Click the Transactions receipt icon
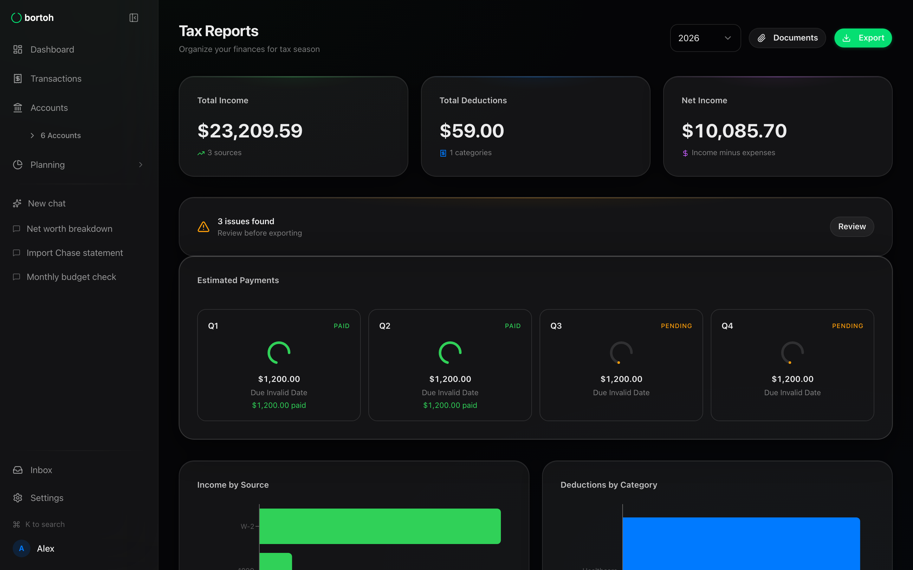This screenshot has height=570, width=913. [x=18, y=79]
